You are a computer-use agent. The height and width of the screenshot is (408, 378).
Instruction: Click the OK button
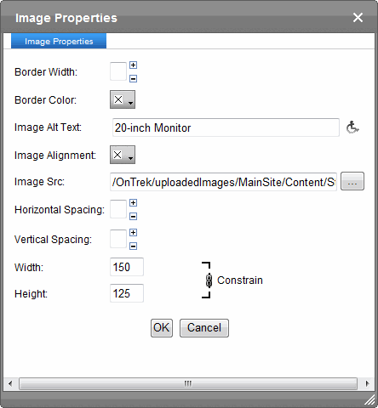162,328
